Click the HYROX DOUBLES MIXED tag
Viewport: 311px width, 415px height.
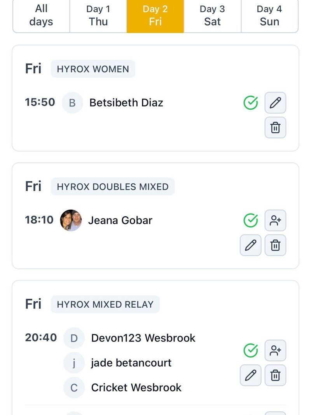(113, 187)
